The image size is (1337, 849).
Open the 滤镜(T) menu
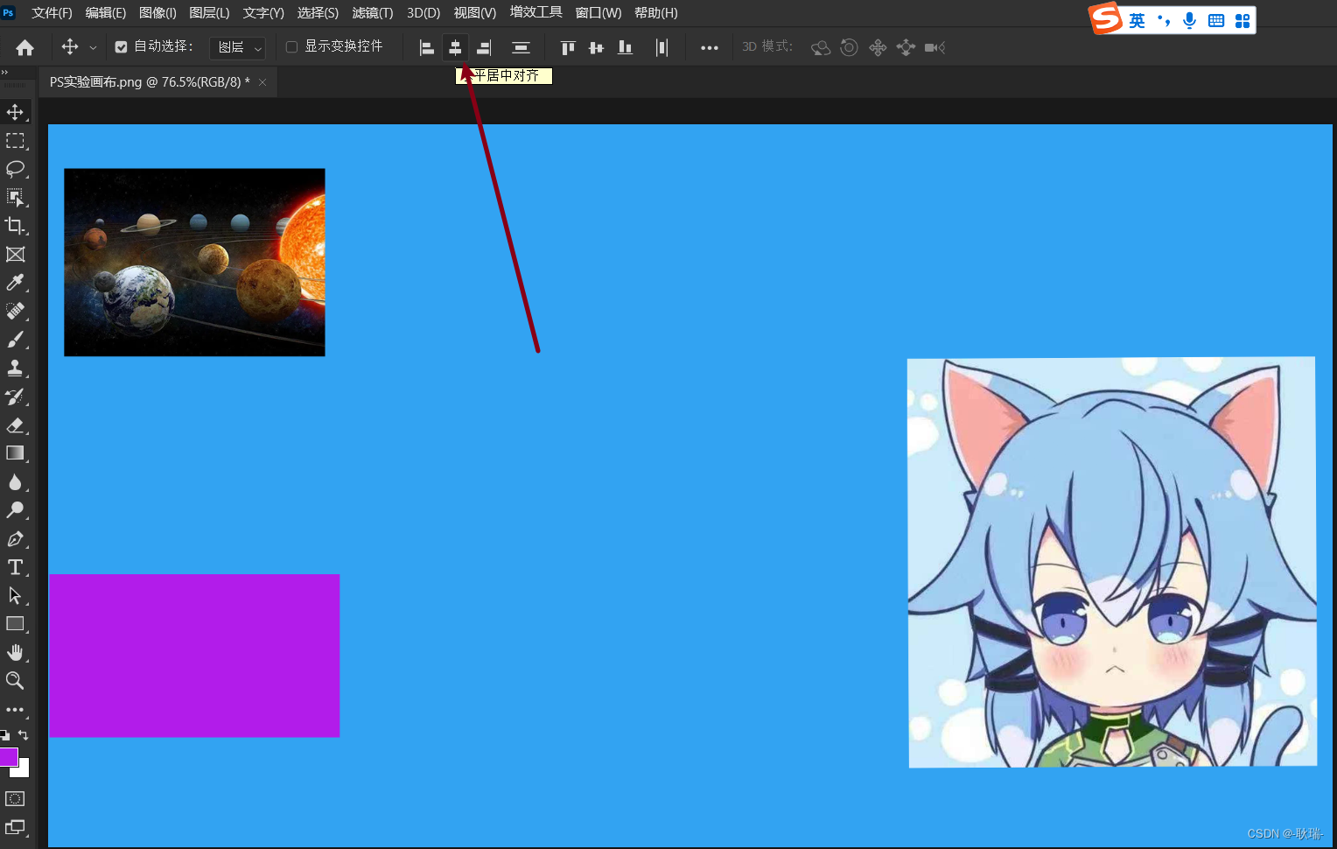coord(373,13)
